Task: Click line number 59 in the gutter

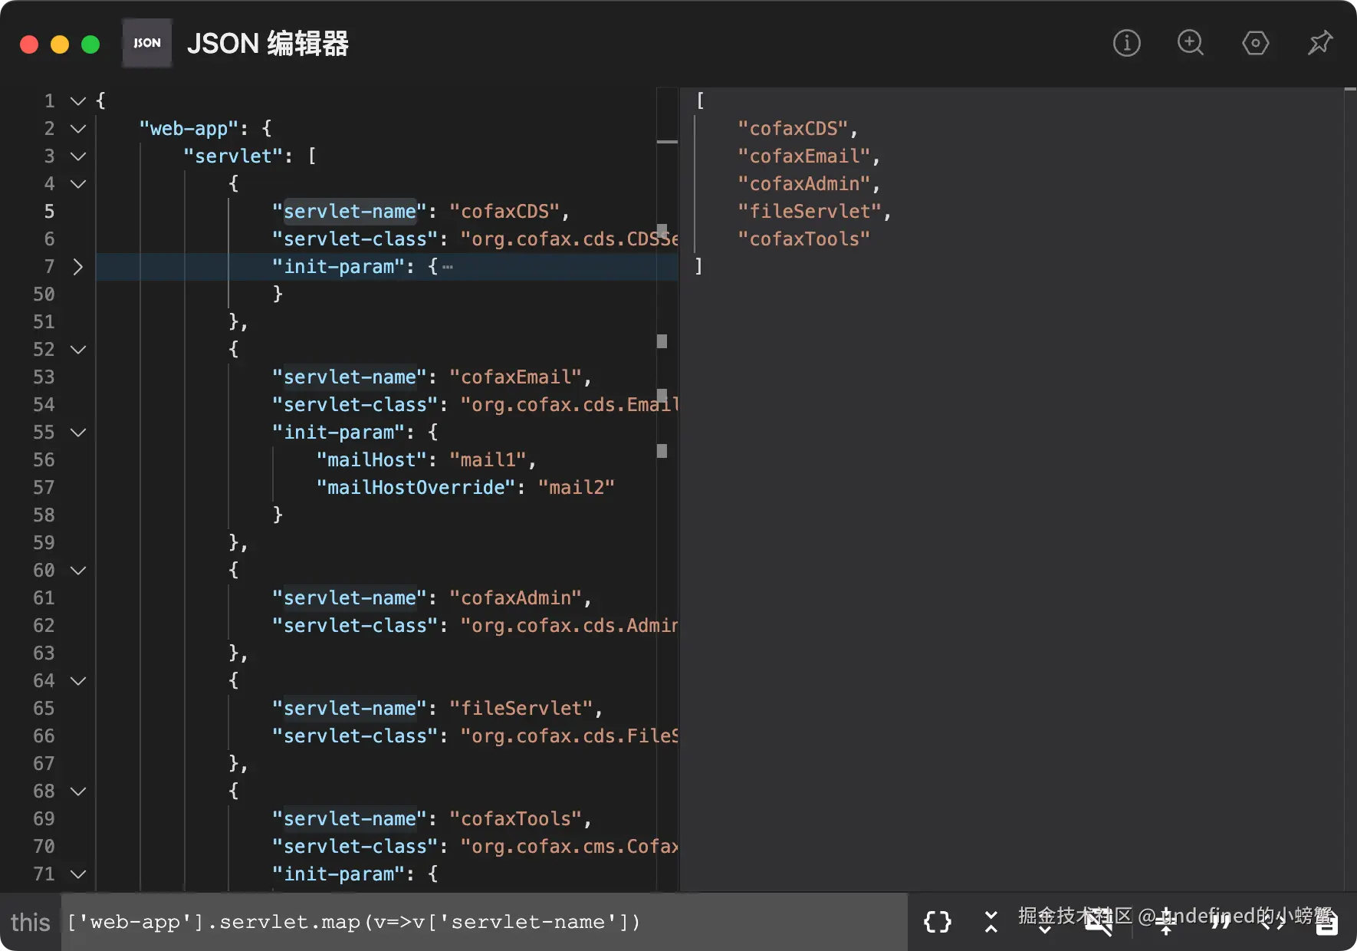Action: [44, 542]
